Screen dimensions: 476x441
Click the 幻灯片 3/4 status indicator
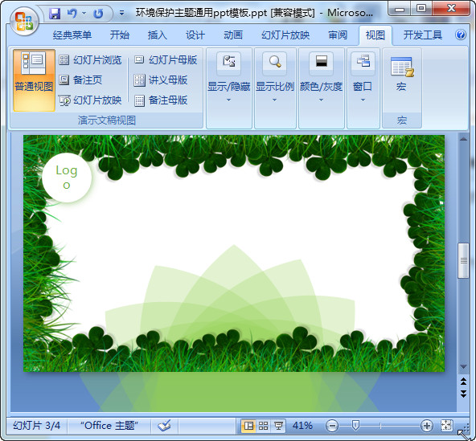[x=36, y=426]
